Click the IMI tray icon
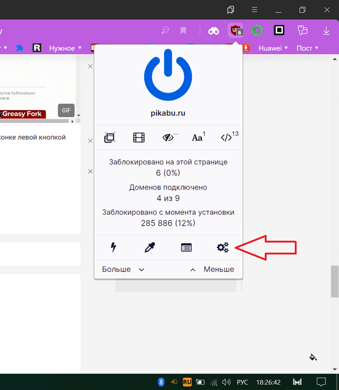This screenshot has height=390, width=339. [297, 382]
